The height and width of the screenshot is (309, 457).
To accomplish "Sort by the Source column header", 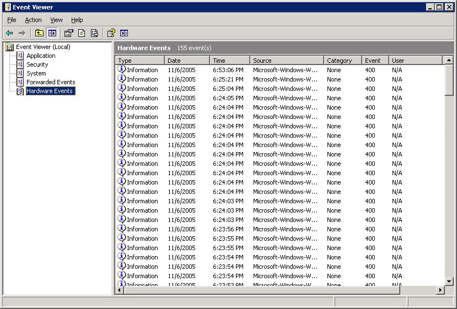I will point(287,60).
